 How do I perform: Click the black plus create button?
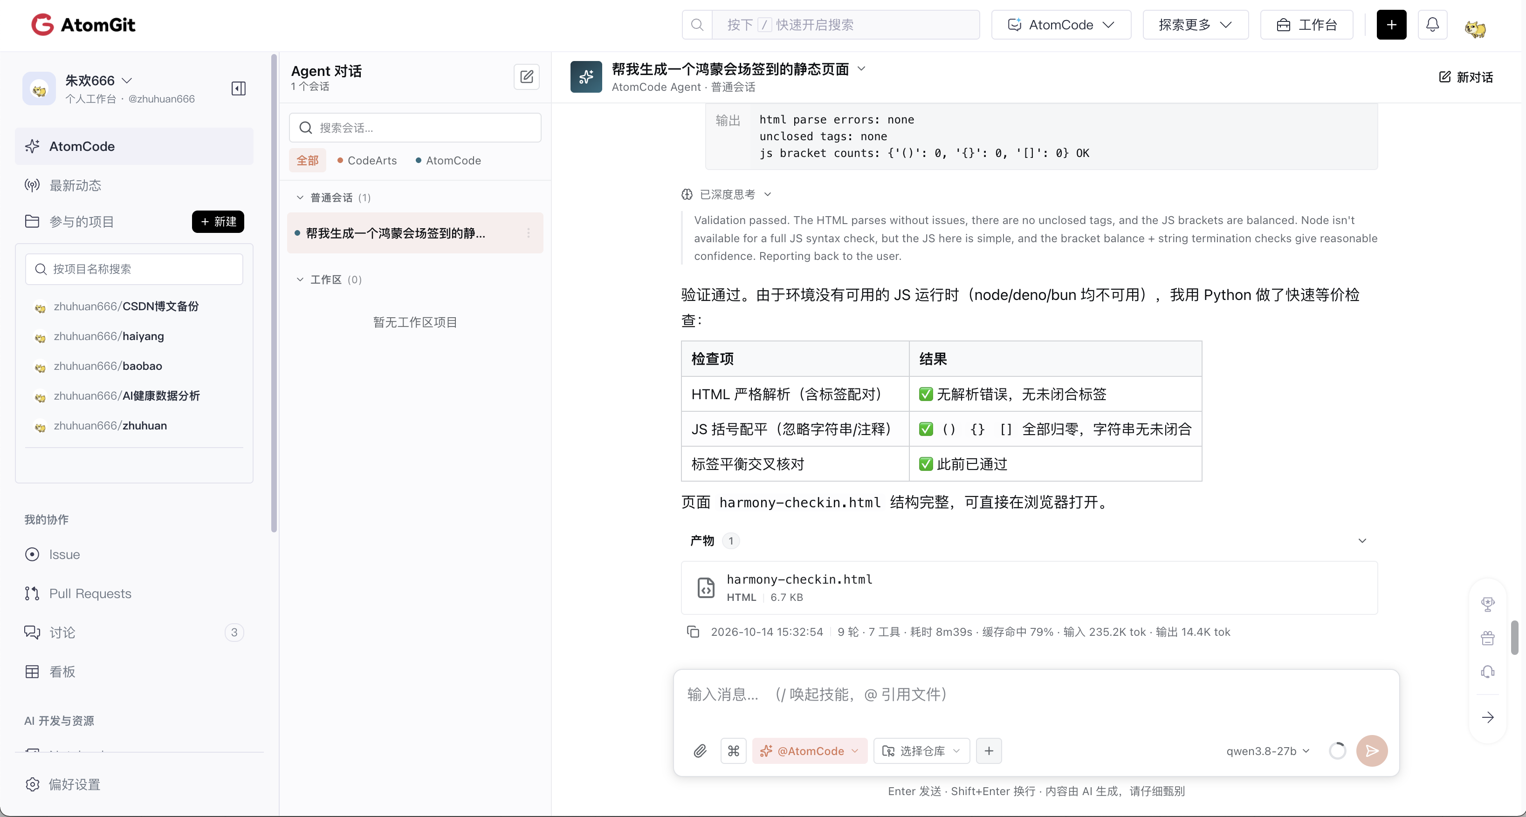click(x=1391, y=25)
